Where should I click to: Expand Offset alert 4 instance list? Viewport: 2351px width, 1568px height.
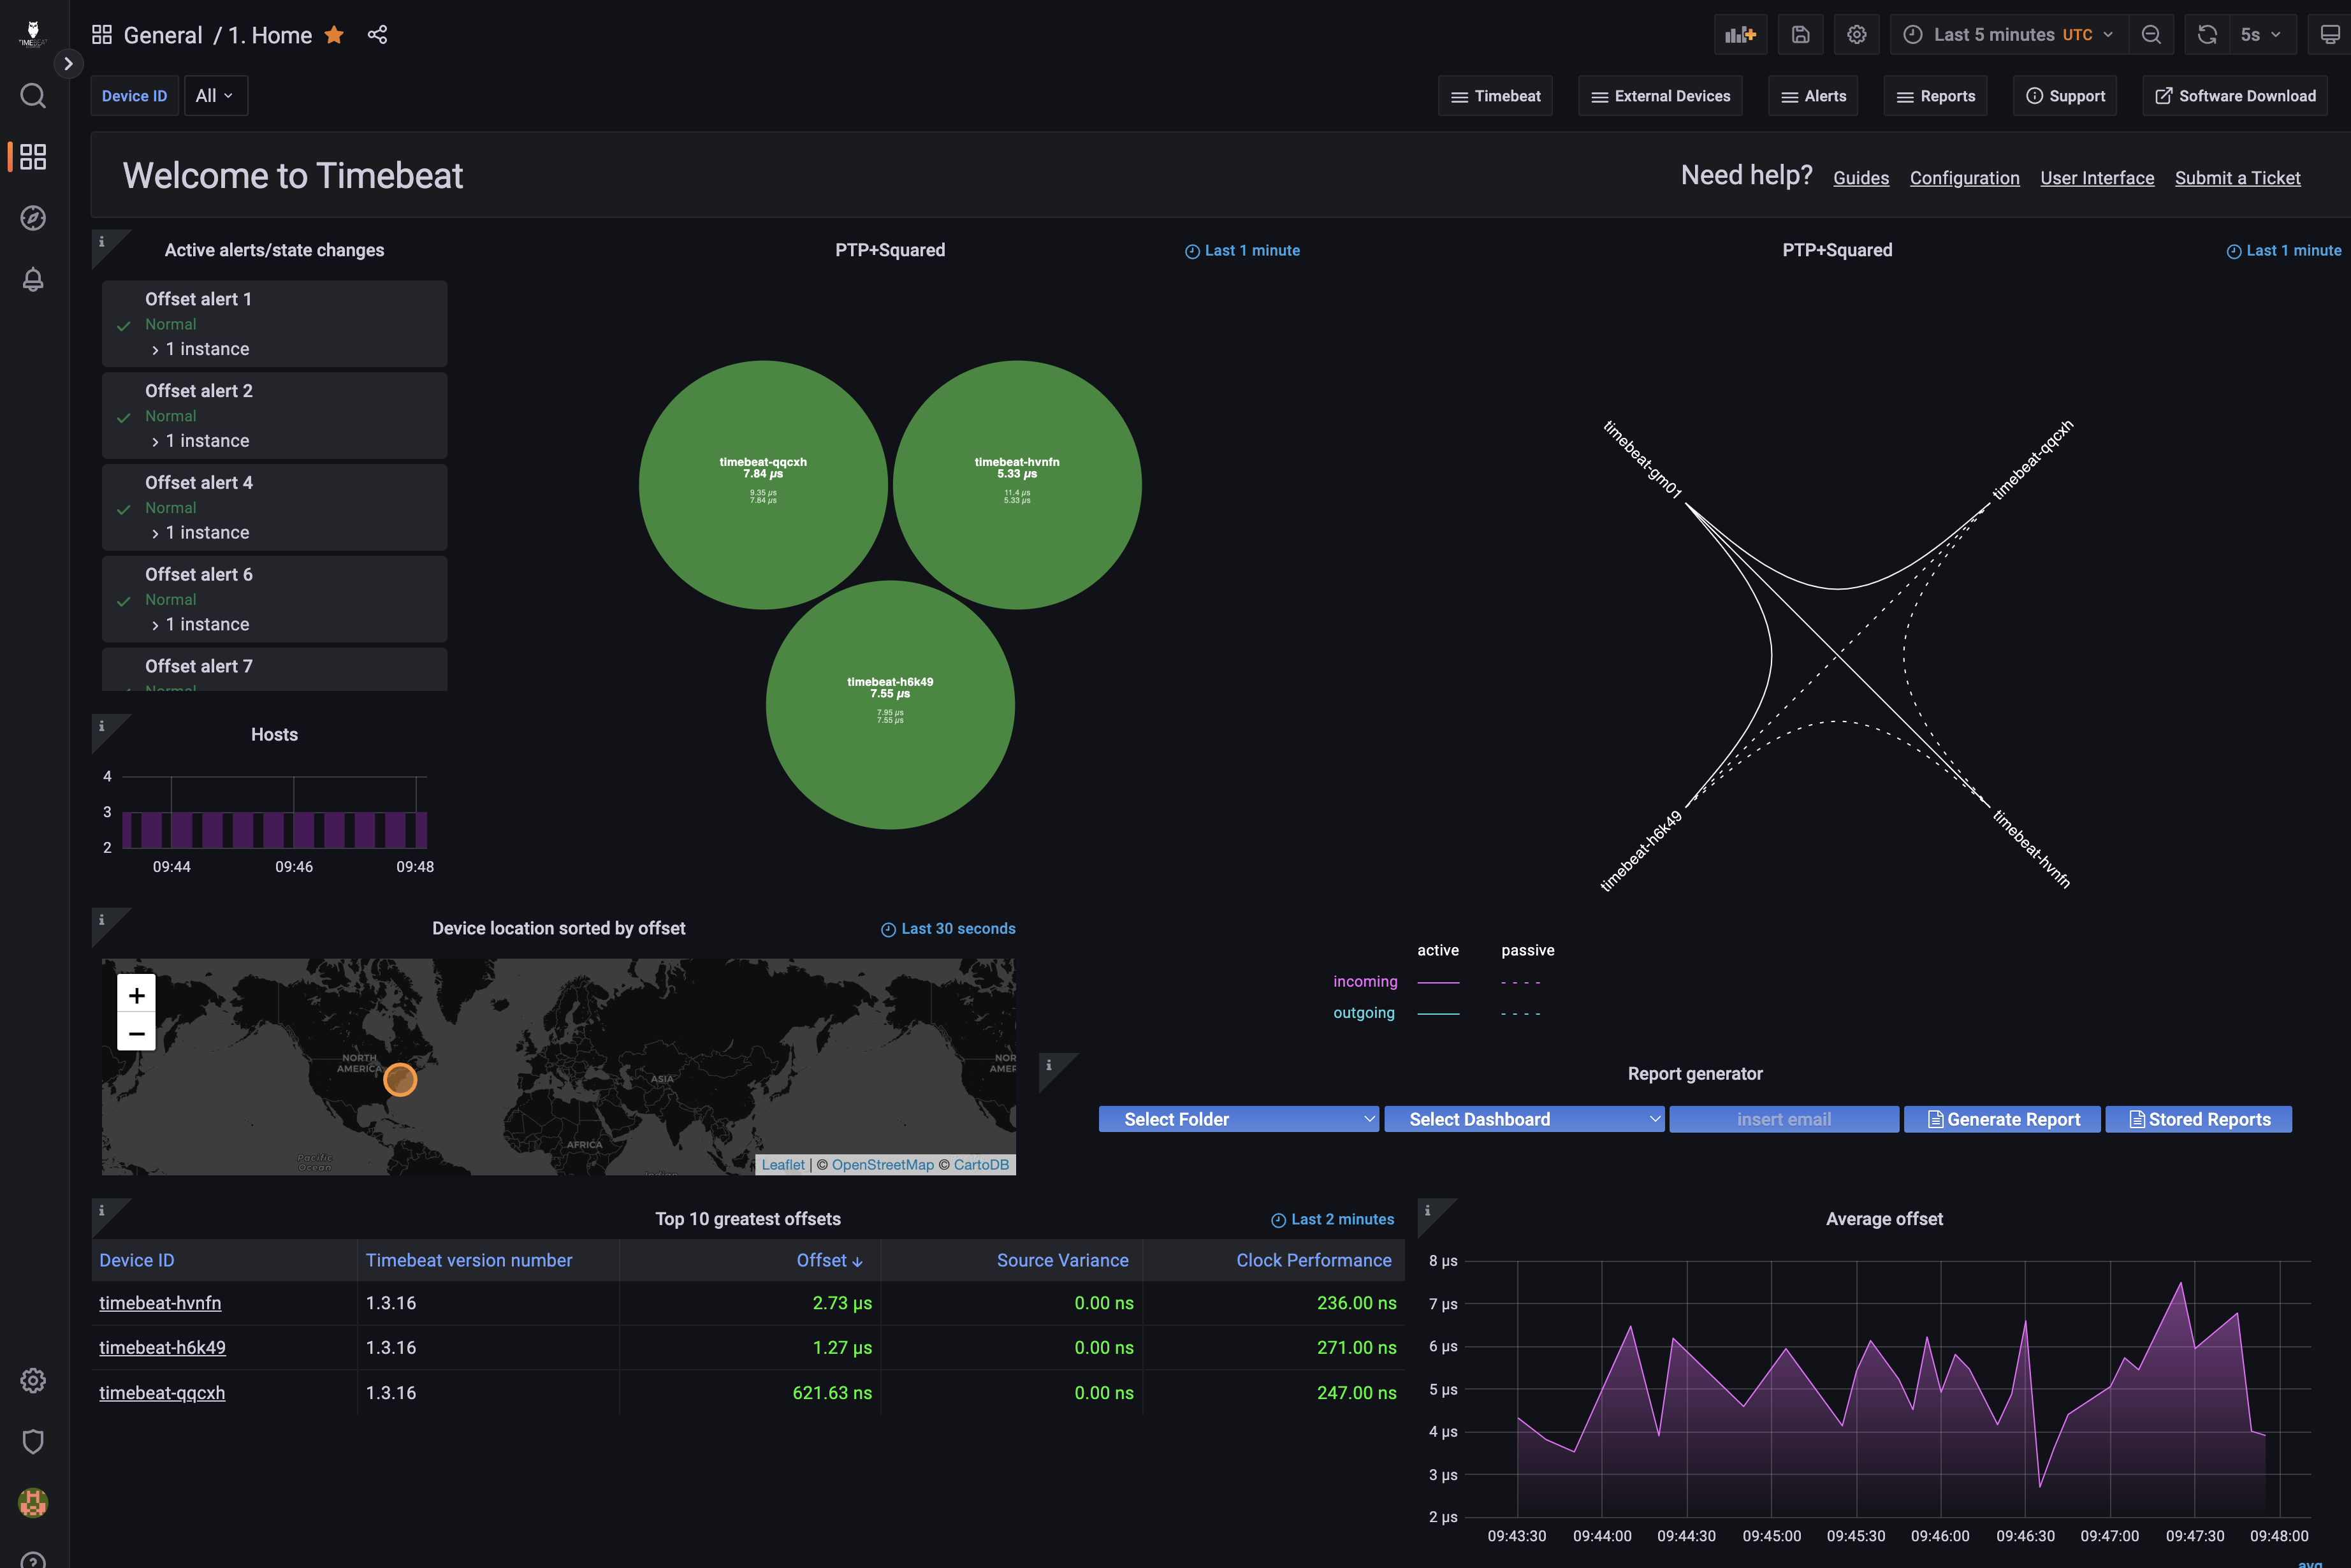(x=200, y=533)
